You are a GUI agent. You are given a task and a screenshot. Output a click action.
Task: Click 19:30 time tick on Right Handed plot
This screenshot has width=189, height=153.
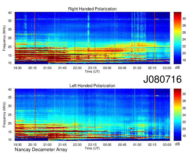[x=18, y=68]
